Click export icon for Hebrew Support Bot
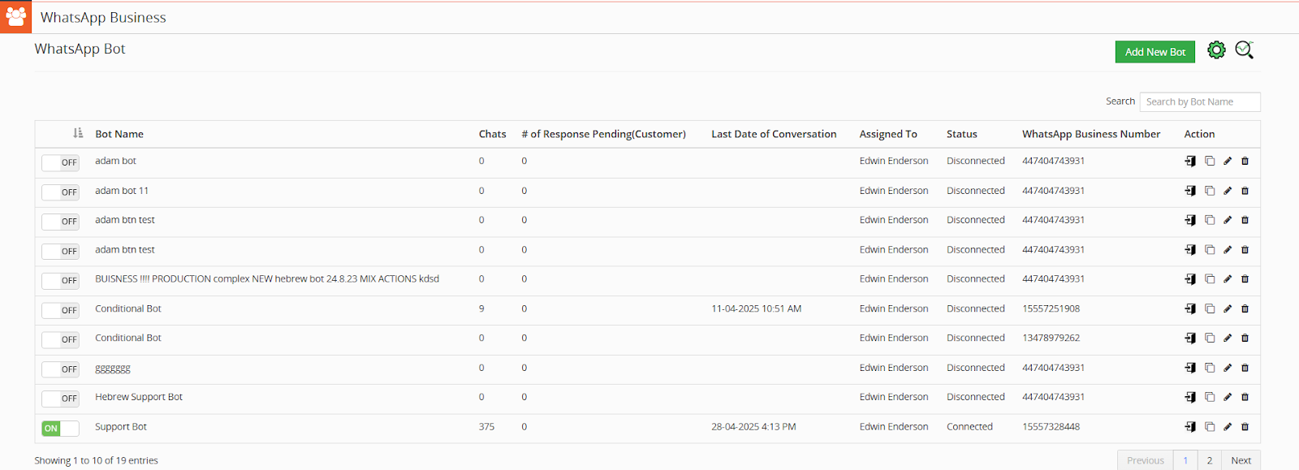This screenshot has height=470, width=1299. point(1190,398)
